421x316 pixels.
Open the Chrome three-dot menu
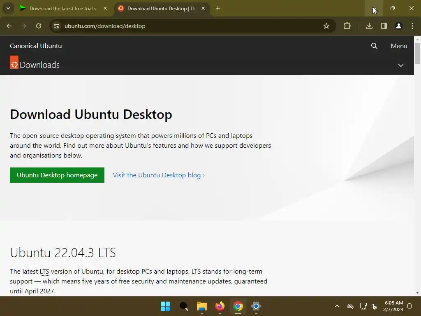click(x=412, y=26)
